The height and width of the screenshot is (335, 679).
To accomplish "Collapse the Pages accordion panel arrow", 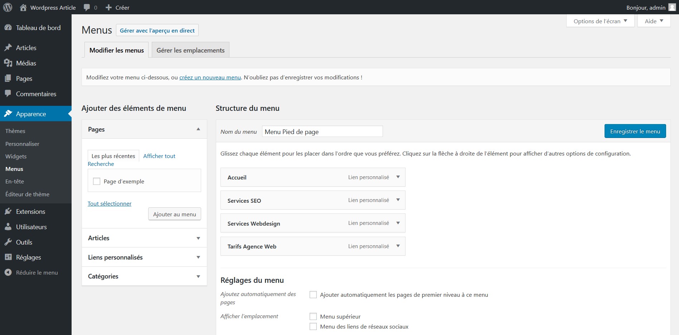I will click(198, 129).
